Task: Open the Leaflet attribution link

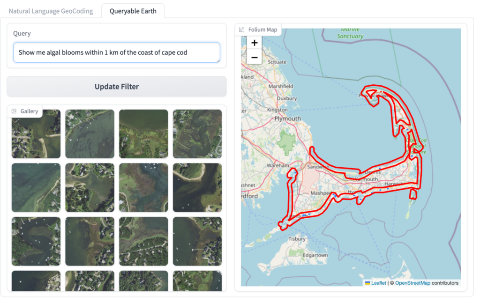Action: [x=380, y=283]
